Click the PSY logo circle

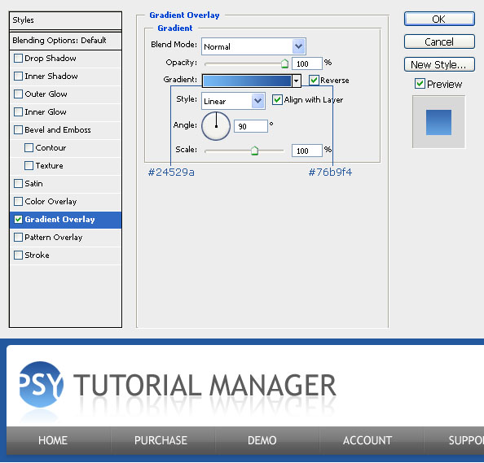41,384
